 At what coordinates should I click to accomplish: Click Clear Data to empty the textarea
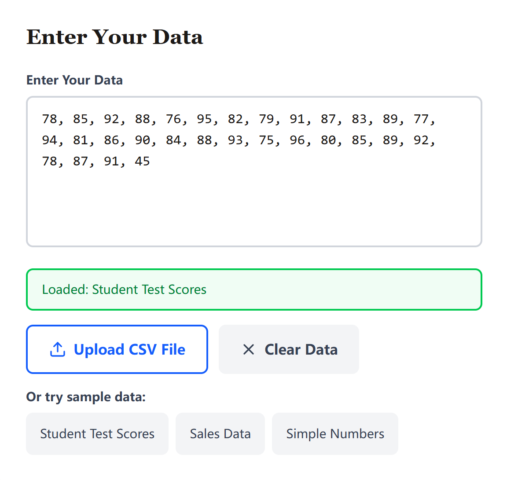(x=289, y=349)
